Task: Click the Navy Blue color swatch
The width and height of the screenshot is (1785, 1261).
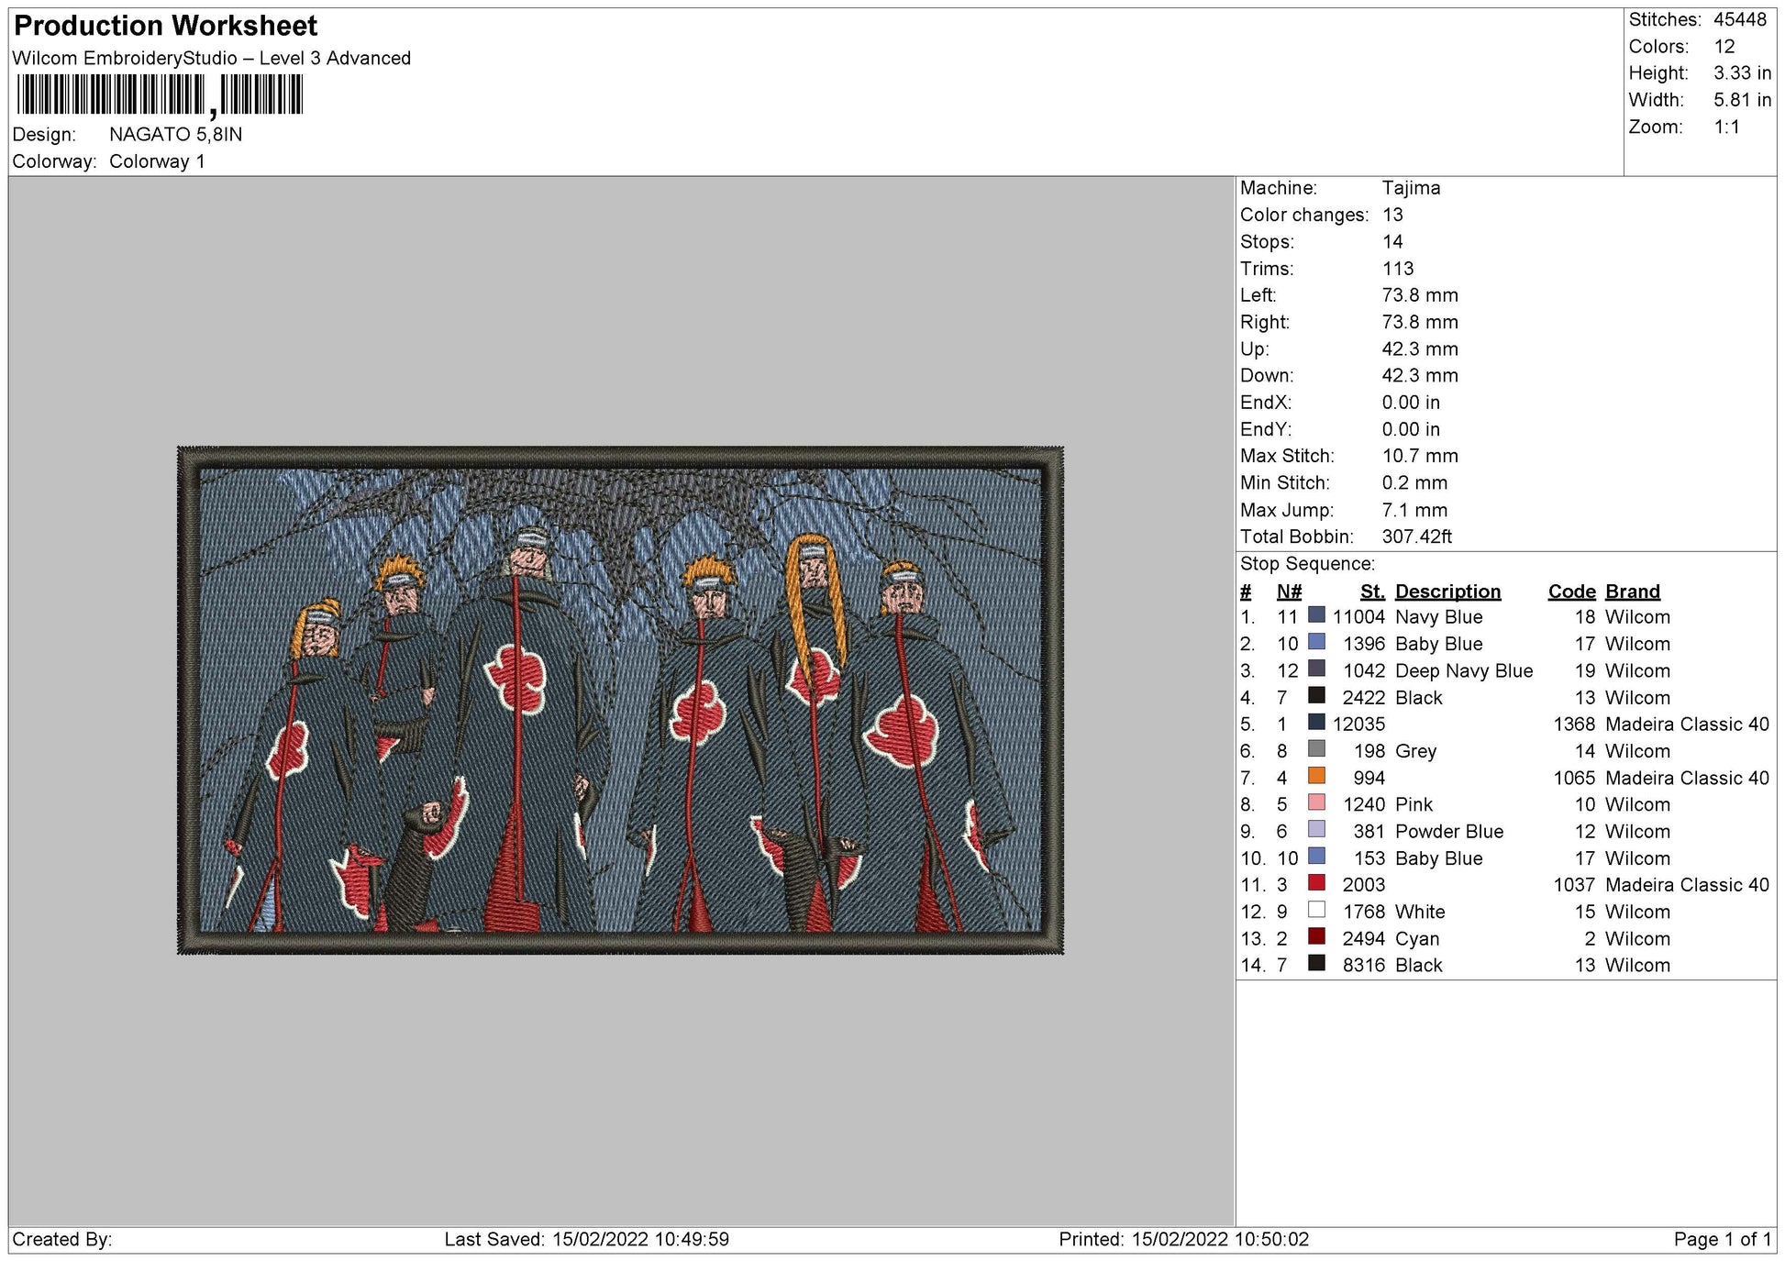Action: pyautogui.click(x=1316, y=615)
